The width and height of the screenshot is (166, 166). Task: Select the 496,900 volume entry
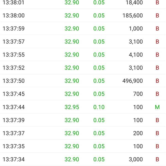133,81
